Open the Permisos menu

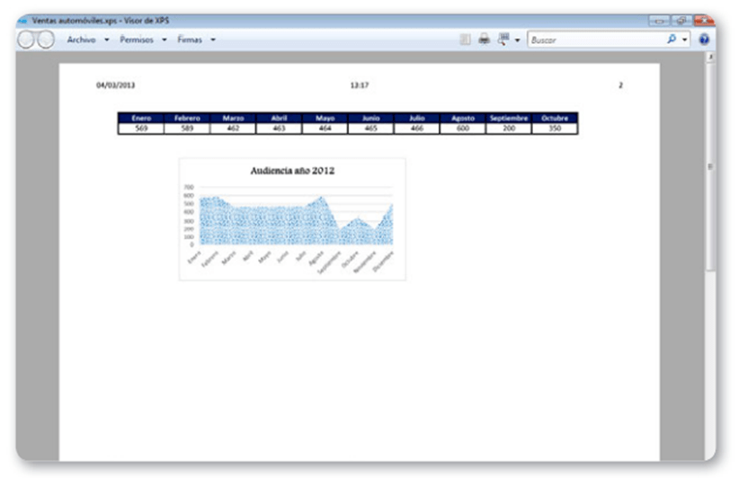[x=137, y=40]
